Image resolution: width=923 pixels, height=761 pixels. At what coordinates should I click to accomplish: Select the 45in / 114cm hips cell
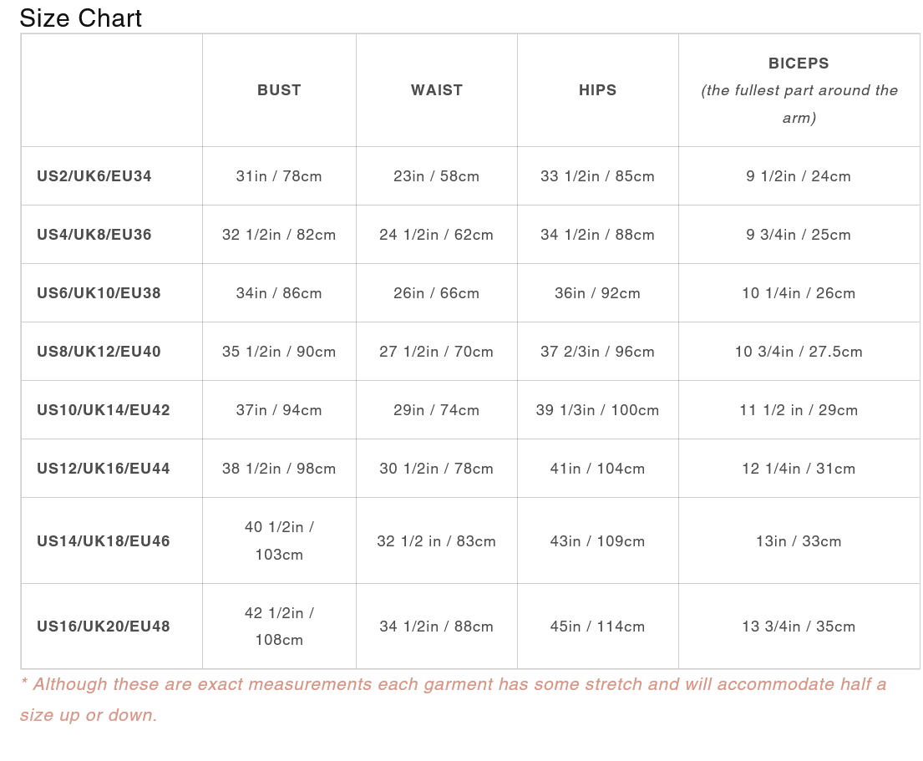click(598, 627)
